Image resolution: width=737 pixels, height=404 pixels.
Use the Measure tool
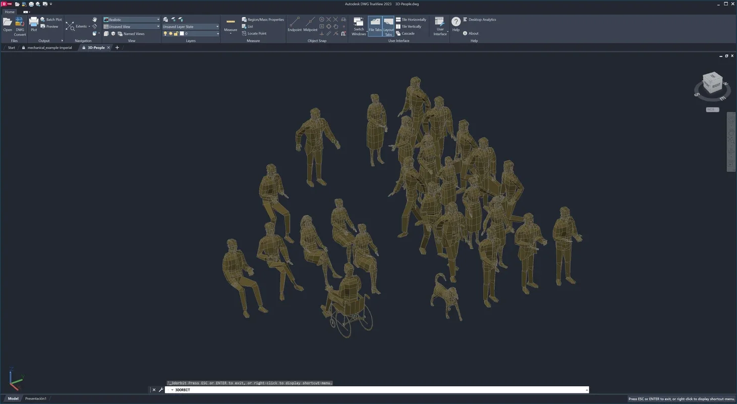point(231,24)
